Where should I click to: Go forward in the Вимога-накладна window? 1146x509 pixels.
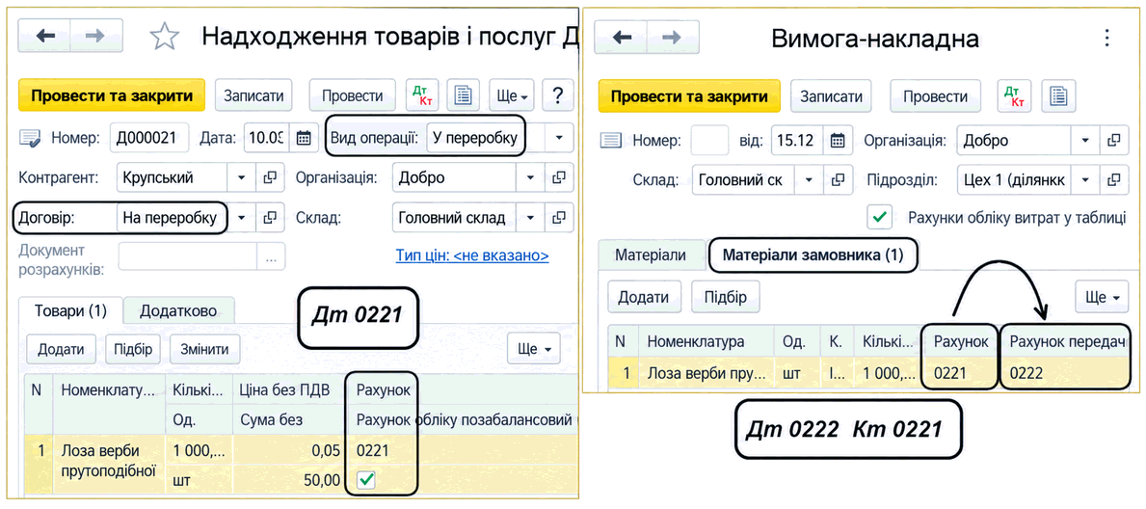coord(673,37)
